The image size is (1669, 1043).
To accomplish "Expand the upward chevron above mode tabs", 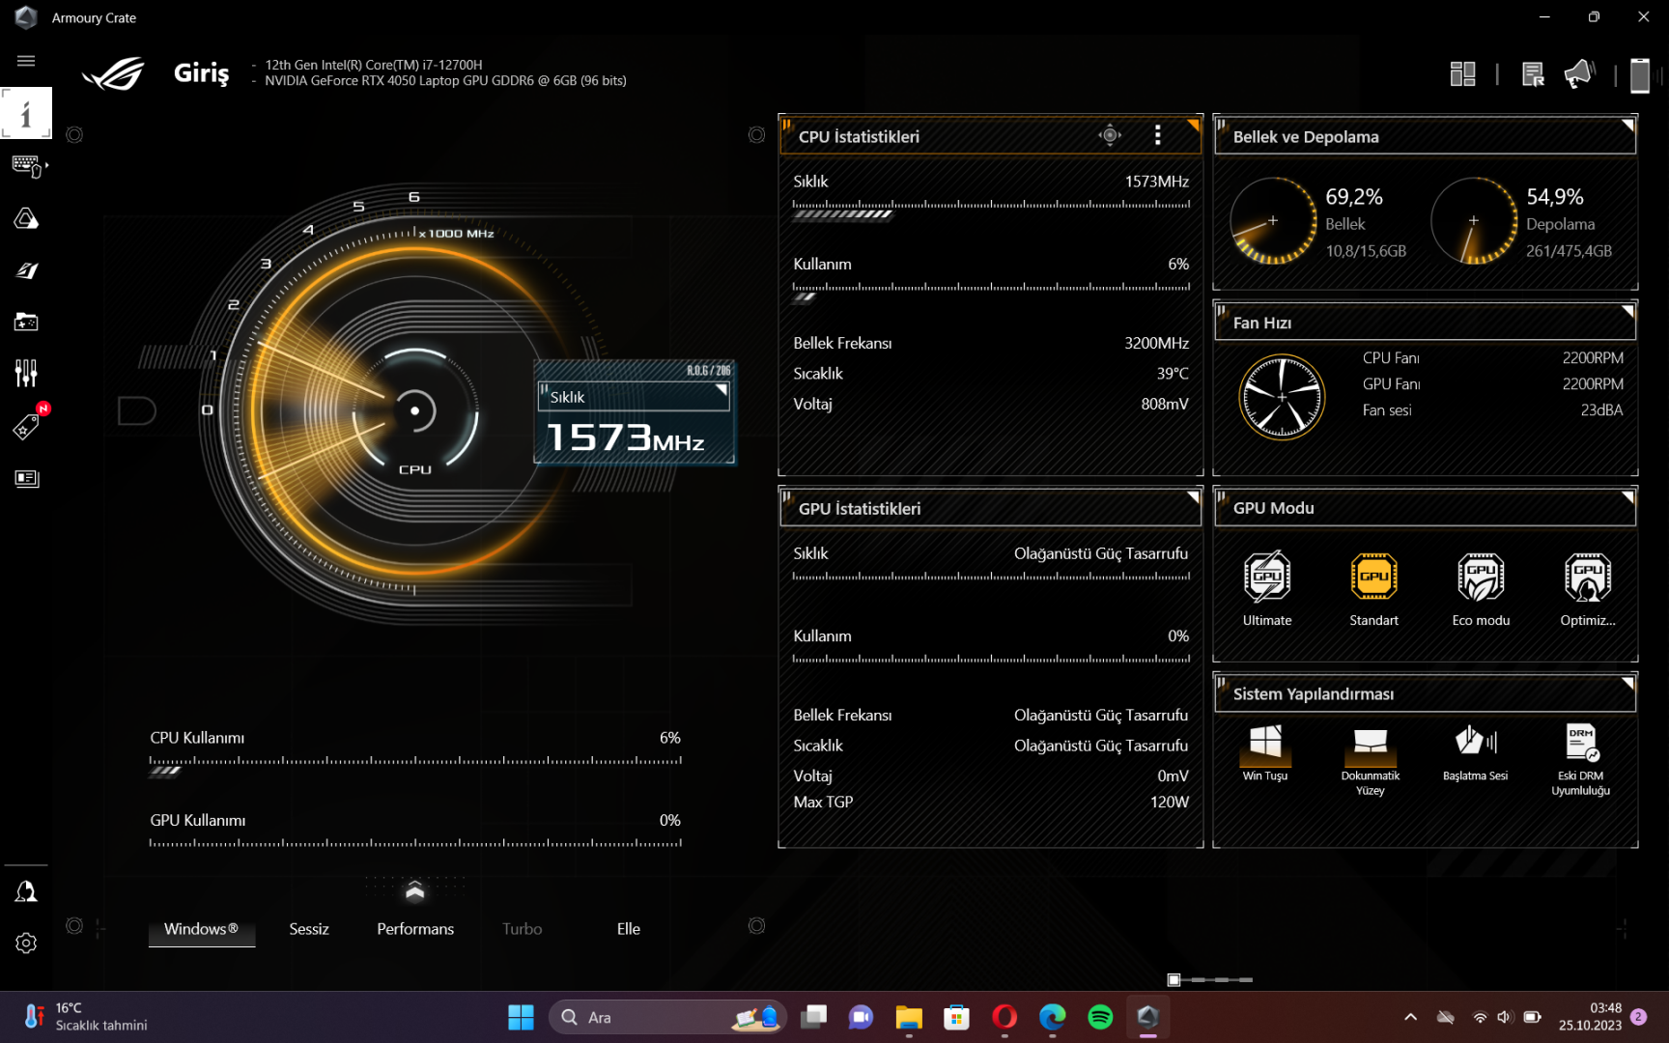I will point(415,890).
